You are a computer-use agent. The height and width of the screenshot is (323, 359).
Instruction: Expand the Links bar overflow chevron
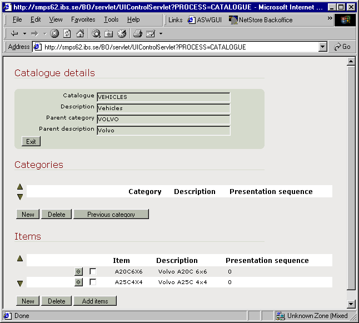330,19
